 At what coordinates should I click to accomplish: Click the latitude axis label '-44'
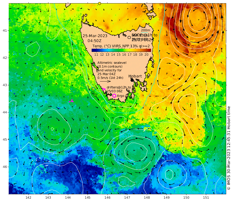(x=5, y=112)
